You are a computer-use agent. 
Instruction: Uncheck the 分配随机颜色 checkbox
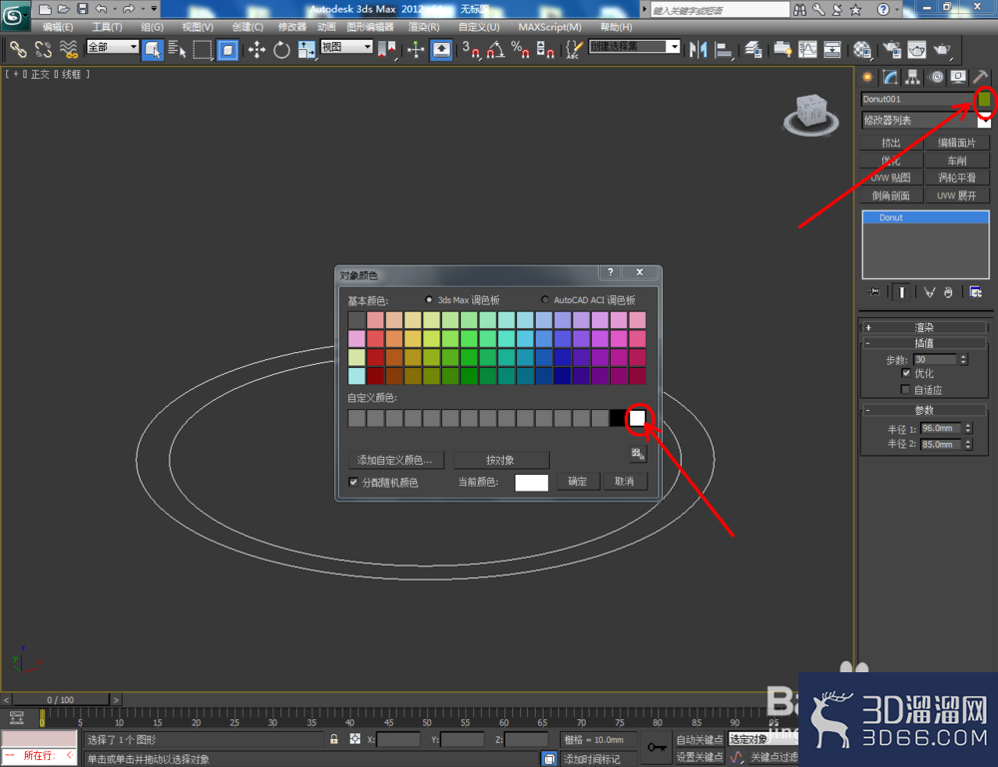[353, 482]
